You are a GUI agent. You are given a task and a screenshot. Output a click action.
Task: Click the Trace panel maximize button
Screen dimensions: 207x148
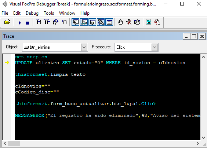pos(194,36)
